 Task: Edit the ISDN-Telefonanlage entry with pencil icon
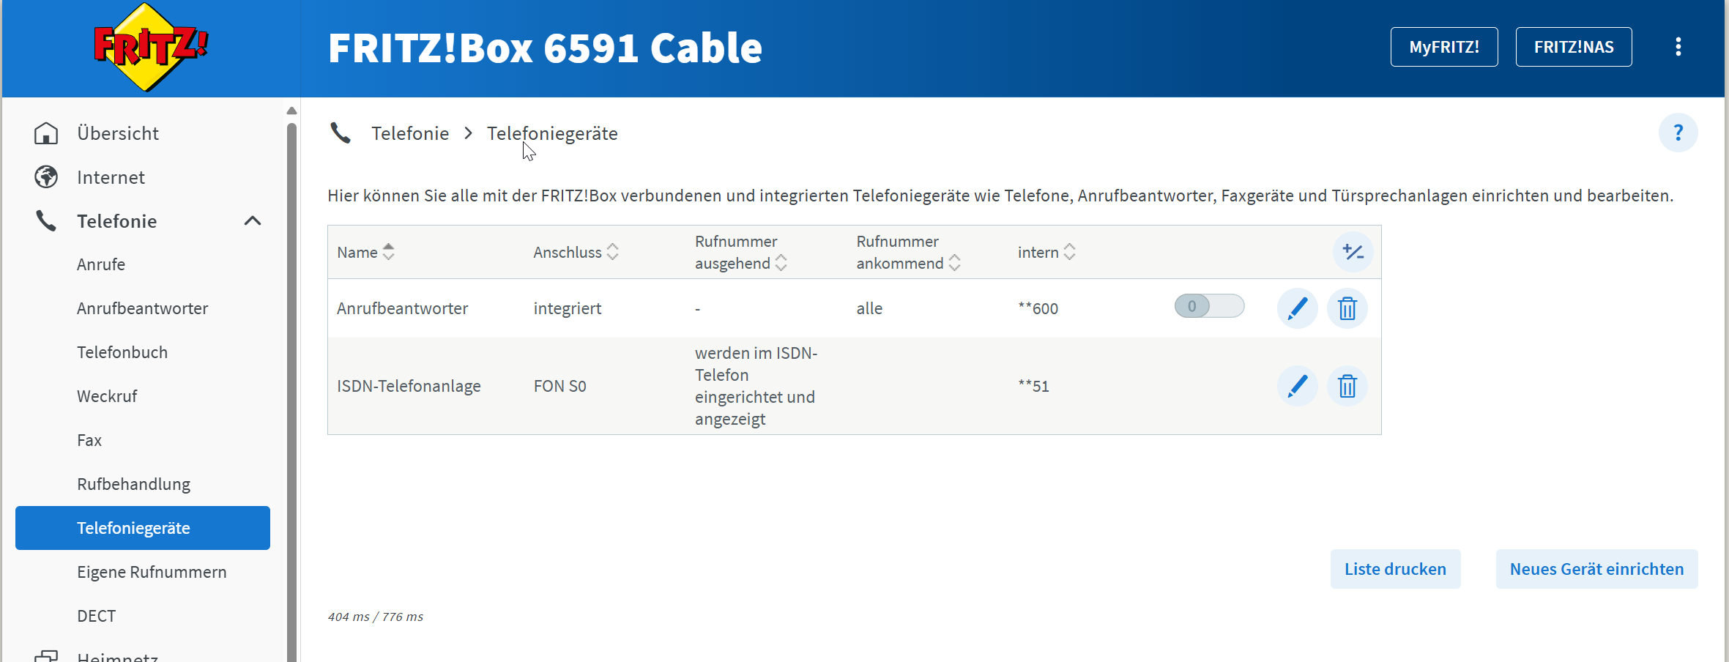(x=1297, y=386)
